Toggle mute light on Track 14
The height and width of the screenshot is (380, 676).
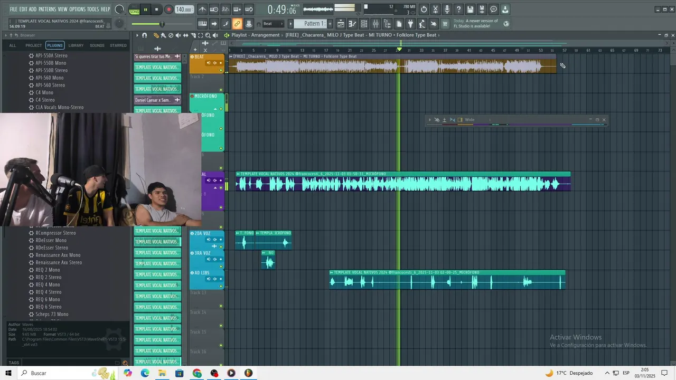pyautogui.click(x=221, y=325)
